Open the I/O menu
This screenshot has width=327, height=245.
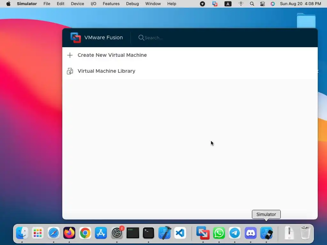tap(94, 4)
